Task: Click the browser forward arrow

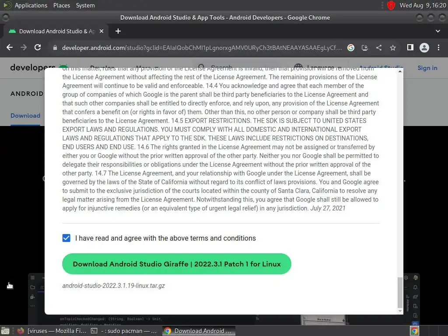Action: point(24,47)
